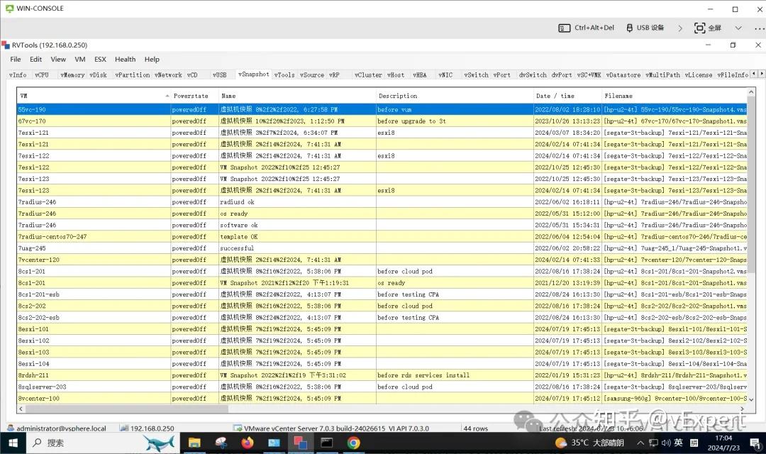Switch to RVTools taskbar icon
Viewport: 766px width, 454px height.
tap(300, 443)
